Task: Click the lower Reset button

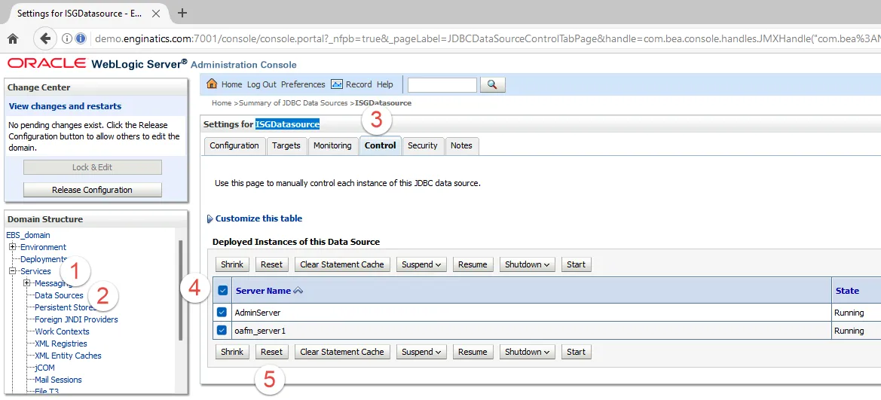Action: (271, 352)
